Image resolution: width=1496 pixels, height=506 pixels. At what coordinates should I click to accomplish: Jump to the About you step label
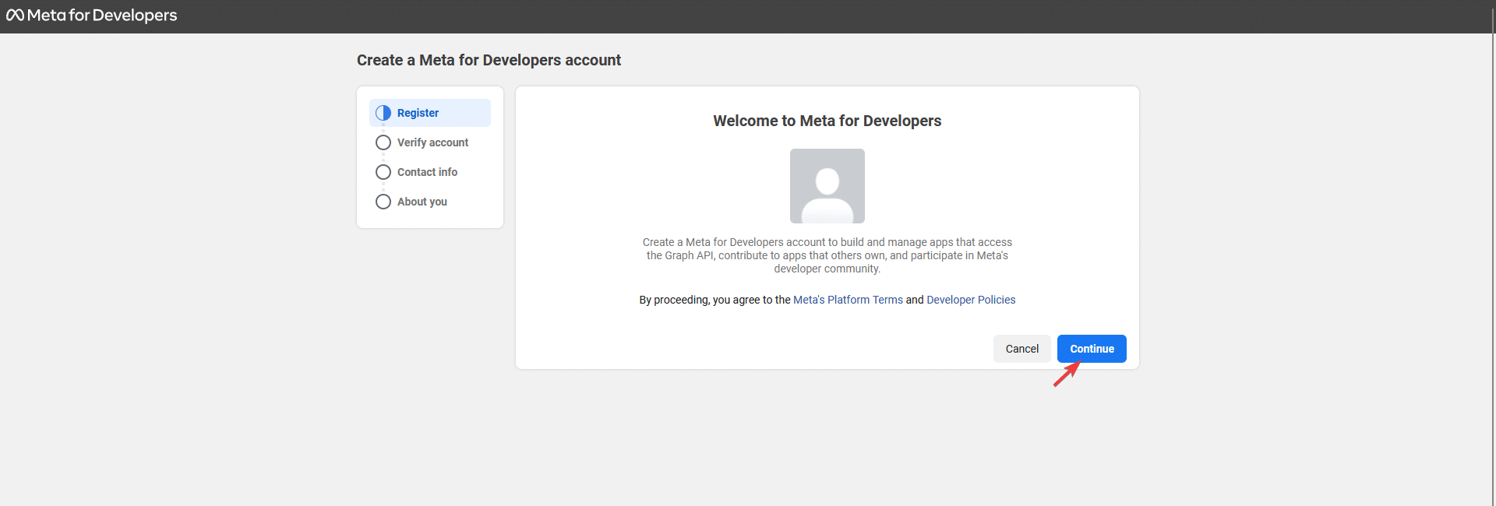coord(422,202)
